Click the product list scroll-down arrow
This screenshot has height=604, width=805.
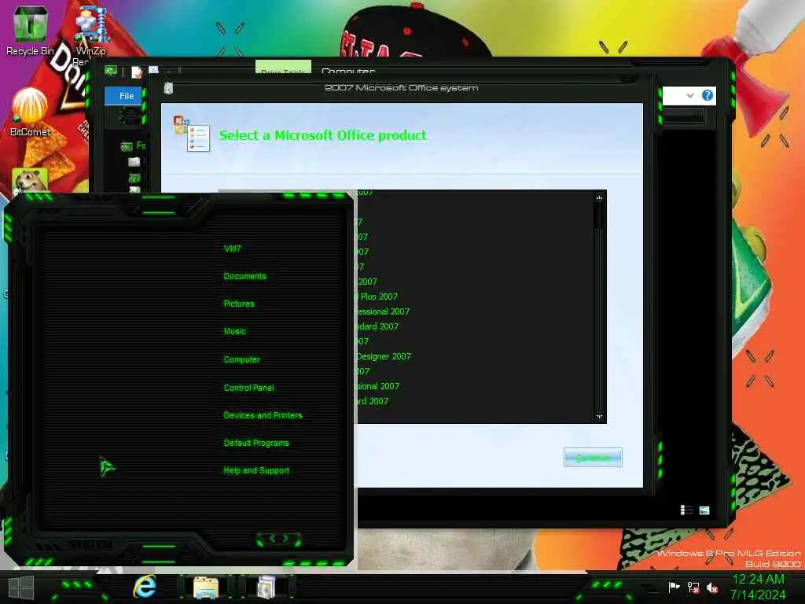(599, 417)
